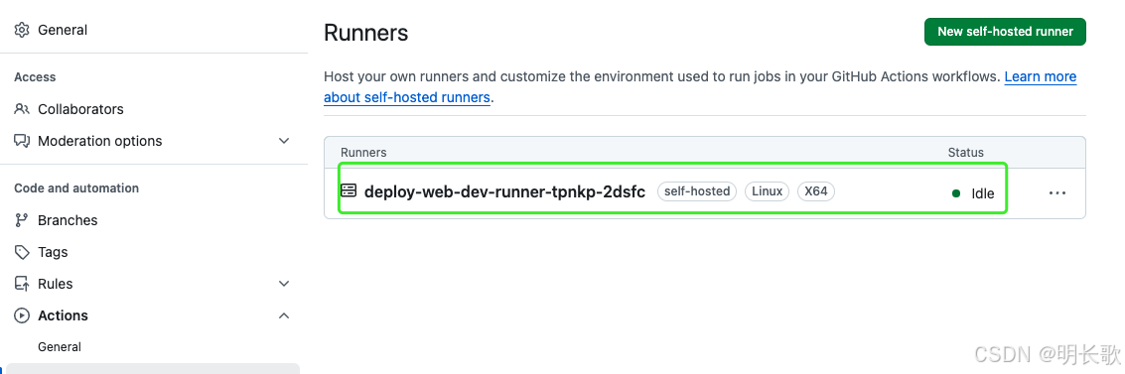Viewport: 1125px width, 374px height.
Task: Click the Runners page heading
Action: 366,33
